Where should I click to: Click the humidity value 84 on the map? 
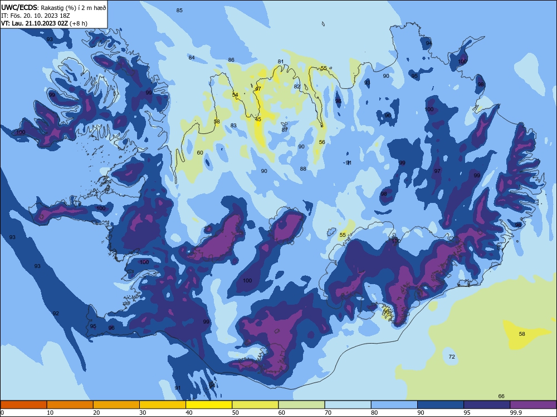192,57
